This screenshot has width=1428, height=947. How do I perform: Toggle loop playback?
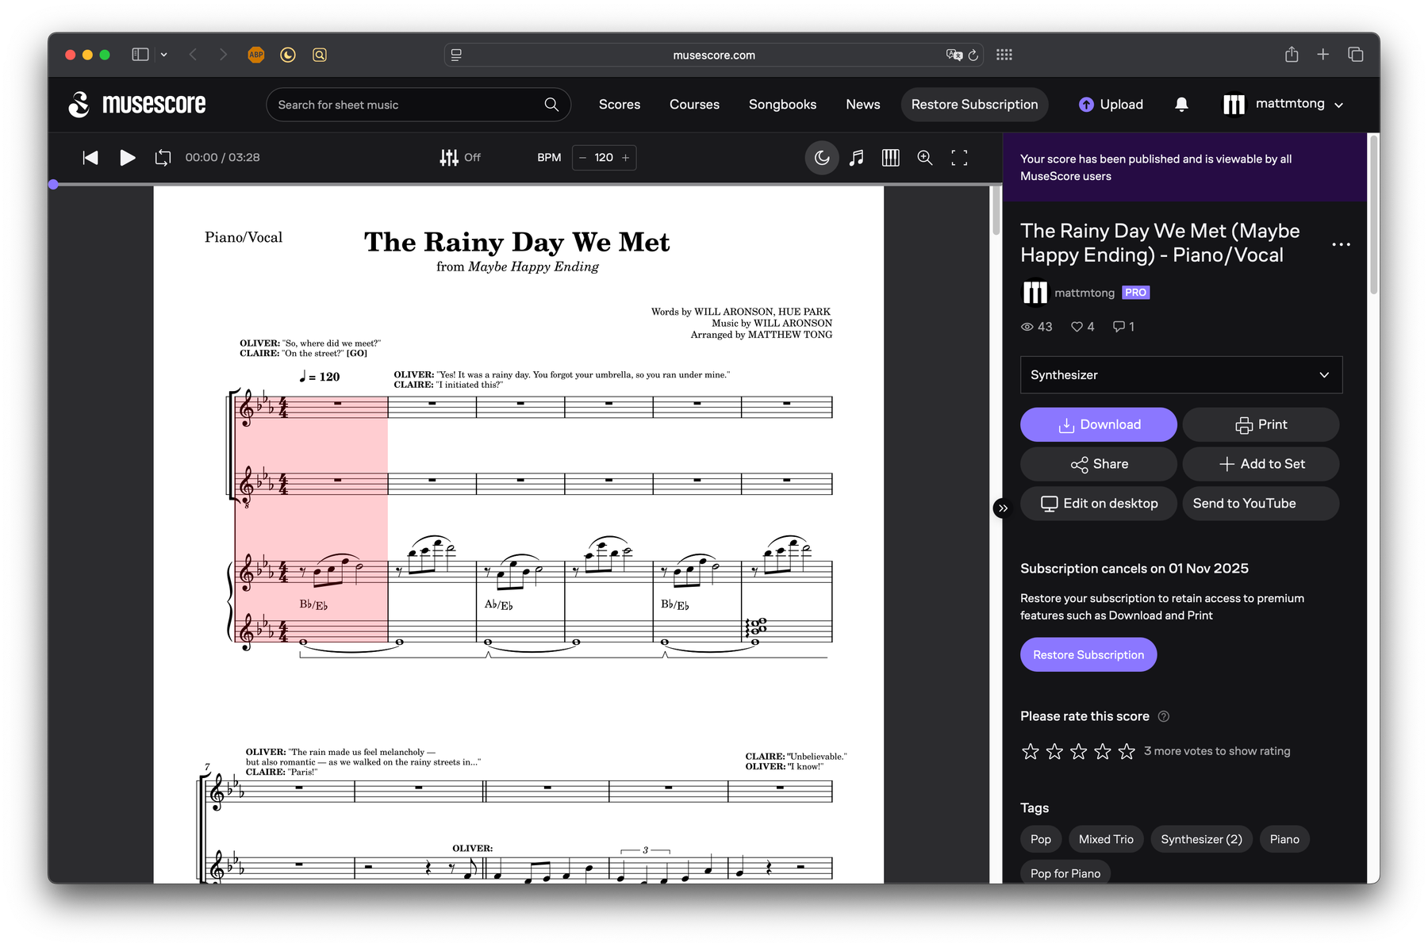163,158
